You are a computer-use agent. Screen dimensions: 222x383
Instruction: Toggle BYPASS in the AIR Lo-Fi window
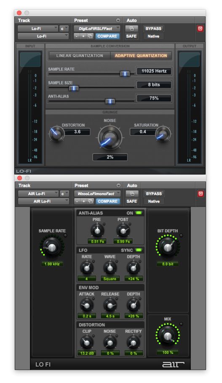pos(154,194)
